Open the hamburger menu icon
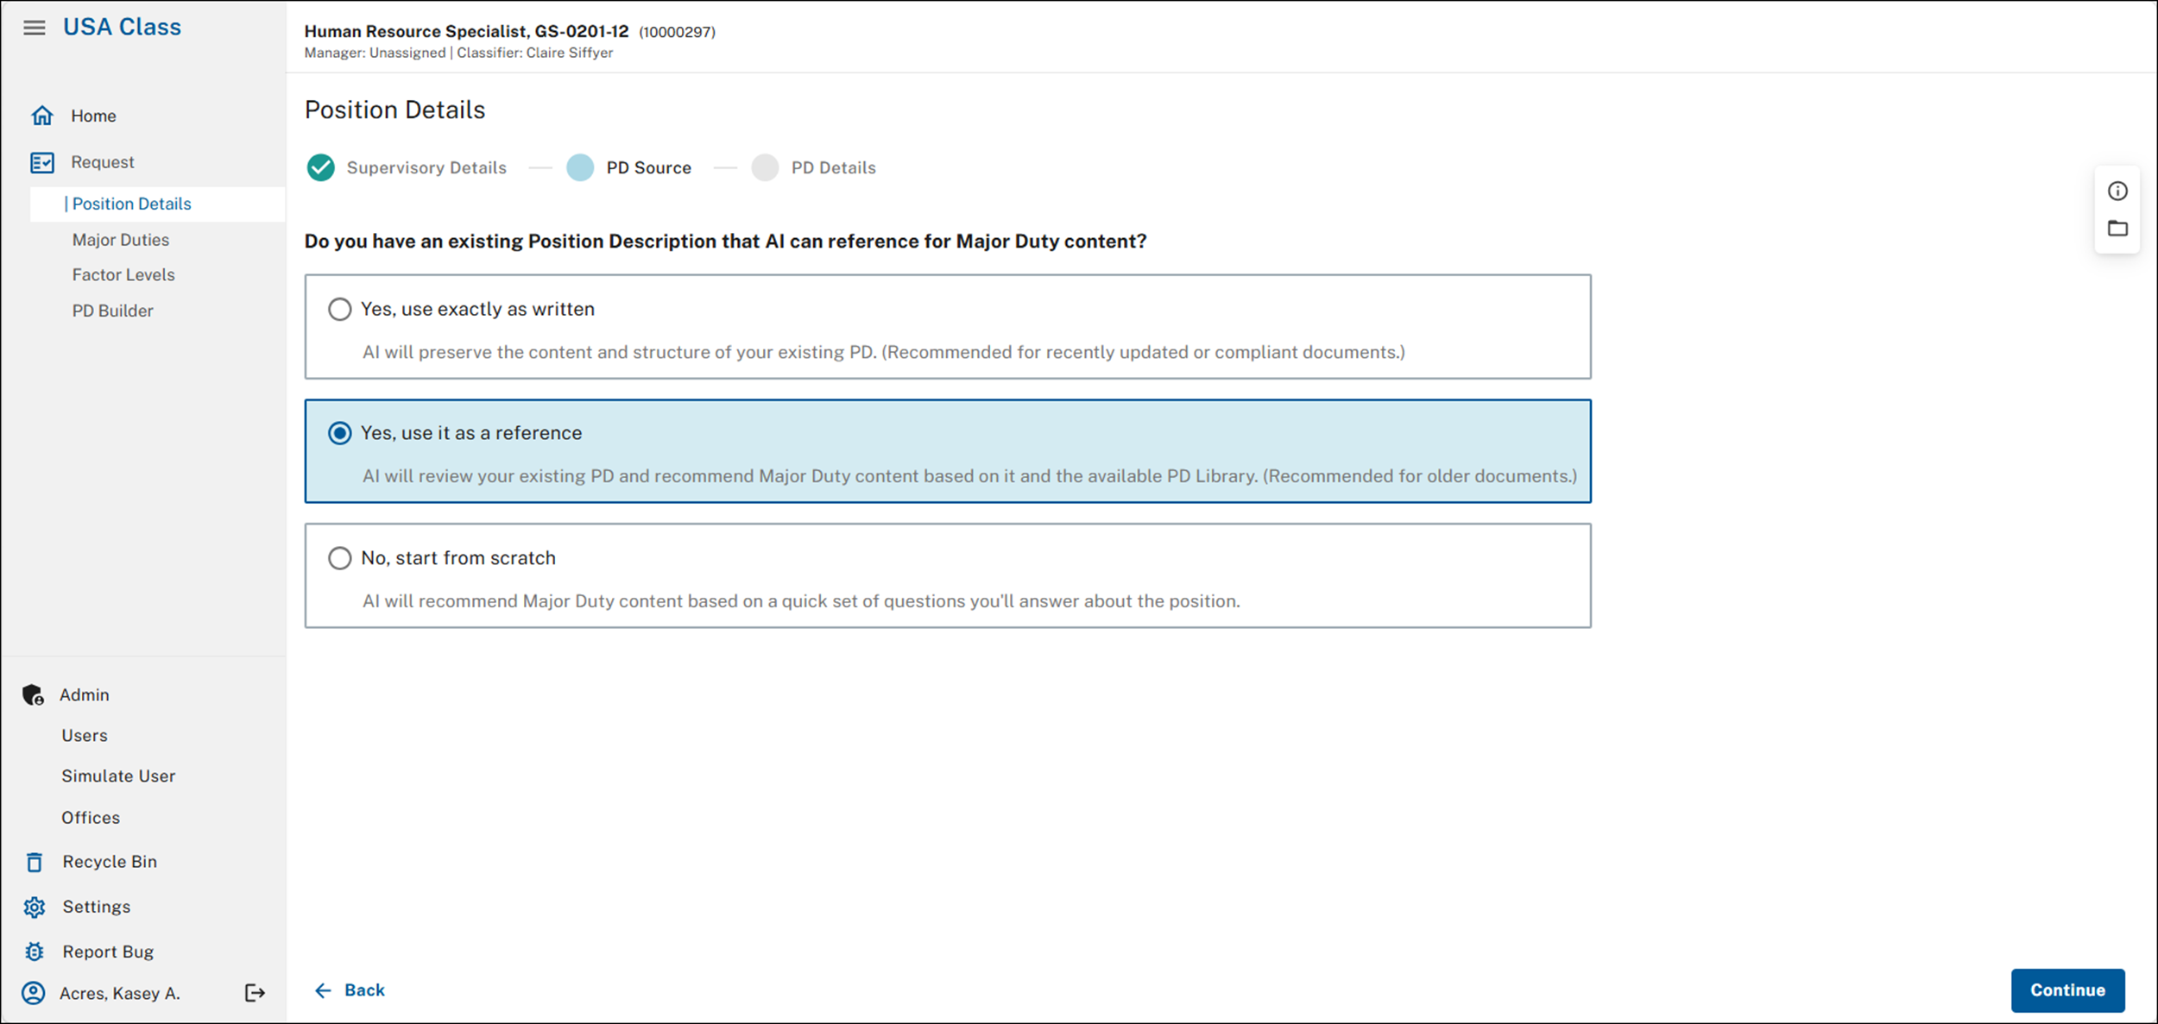This screenshot has height=1024, width=2158. point(35,28)
